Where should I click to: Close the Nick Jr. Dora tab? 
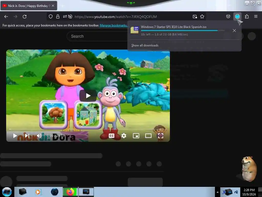point(53,6)
